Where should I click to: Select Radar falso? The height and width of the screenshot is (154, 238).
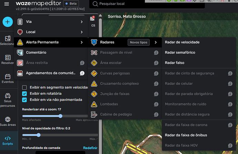199,63
